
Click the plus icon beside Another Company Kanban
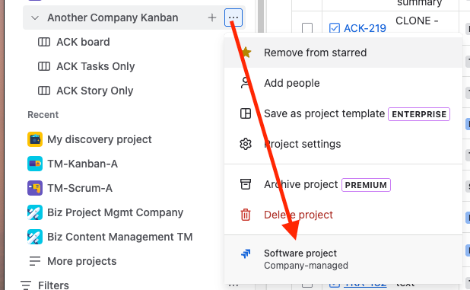point(212,18)
